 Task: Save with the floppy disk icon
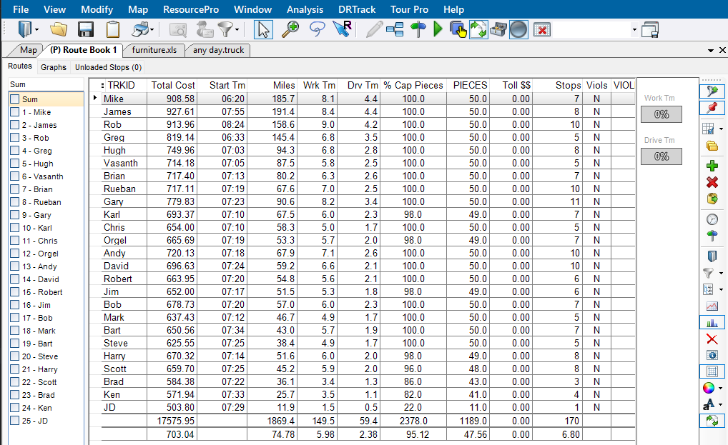tap(85, 30)
